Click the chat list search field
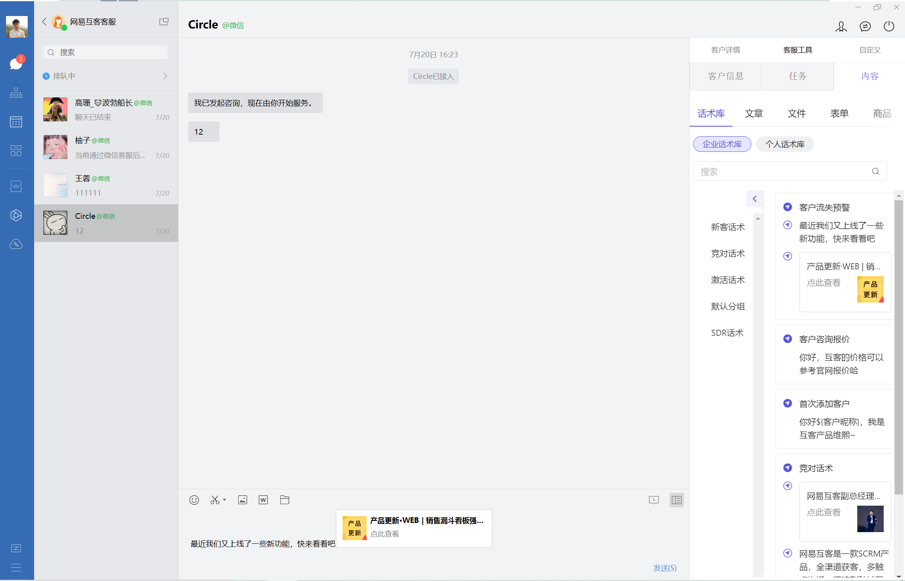Viewport: 905px width, 581px height. click(106, 52)
